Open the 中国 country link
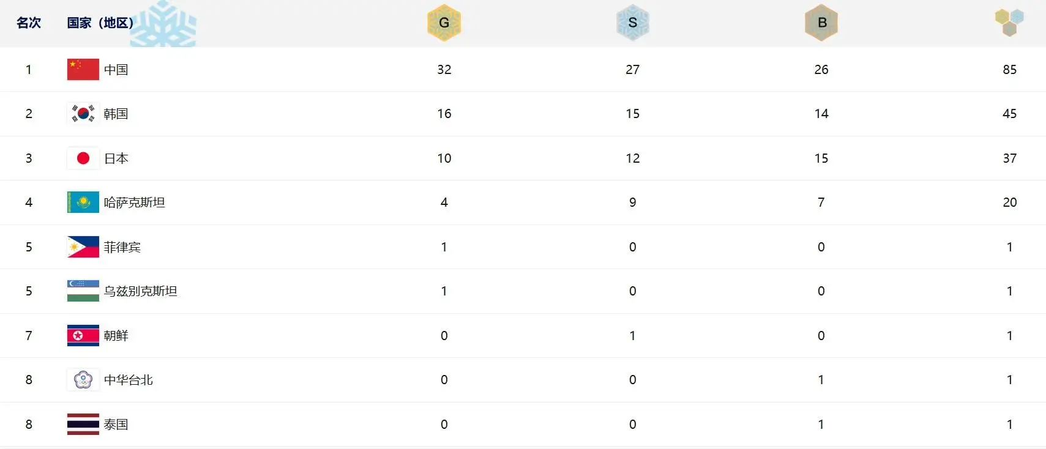The height and width of the screenshot is (449, 1046). [116, 70]
